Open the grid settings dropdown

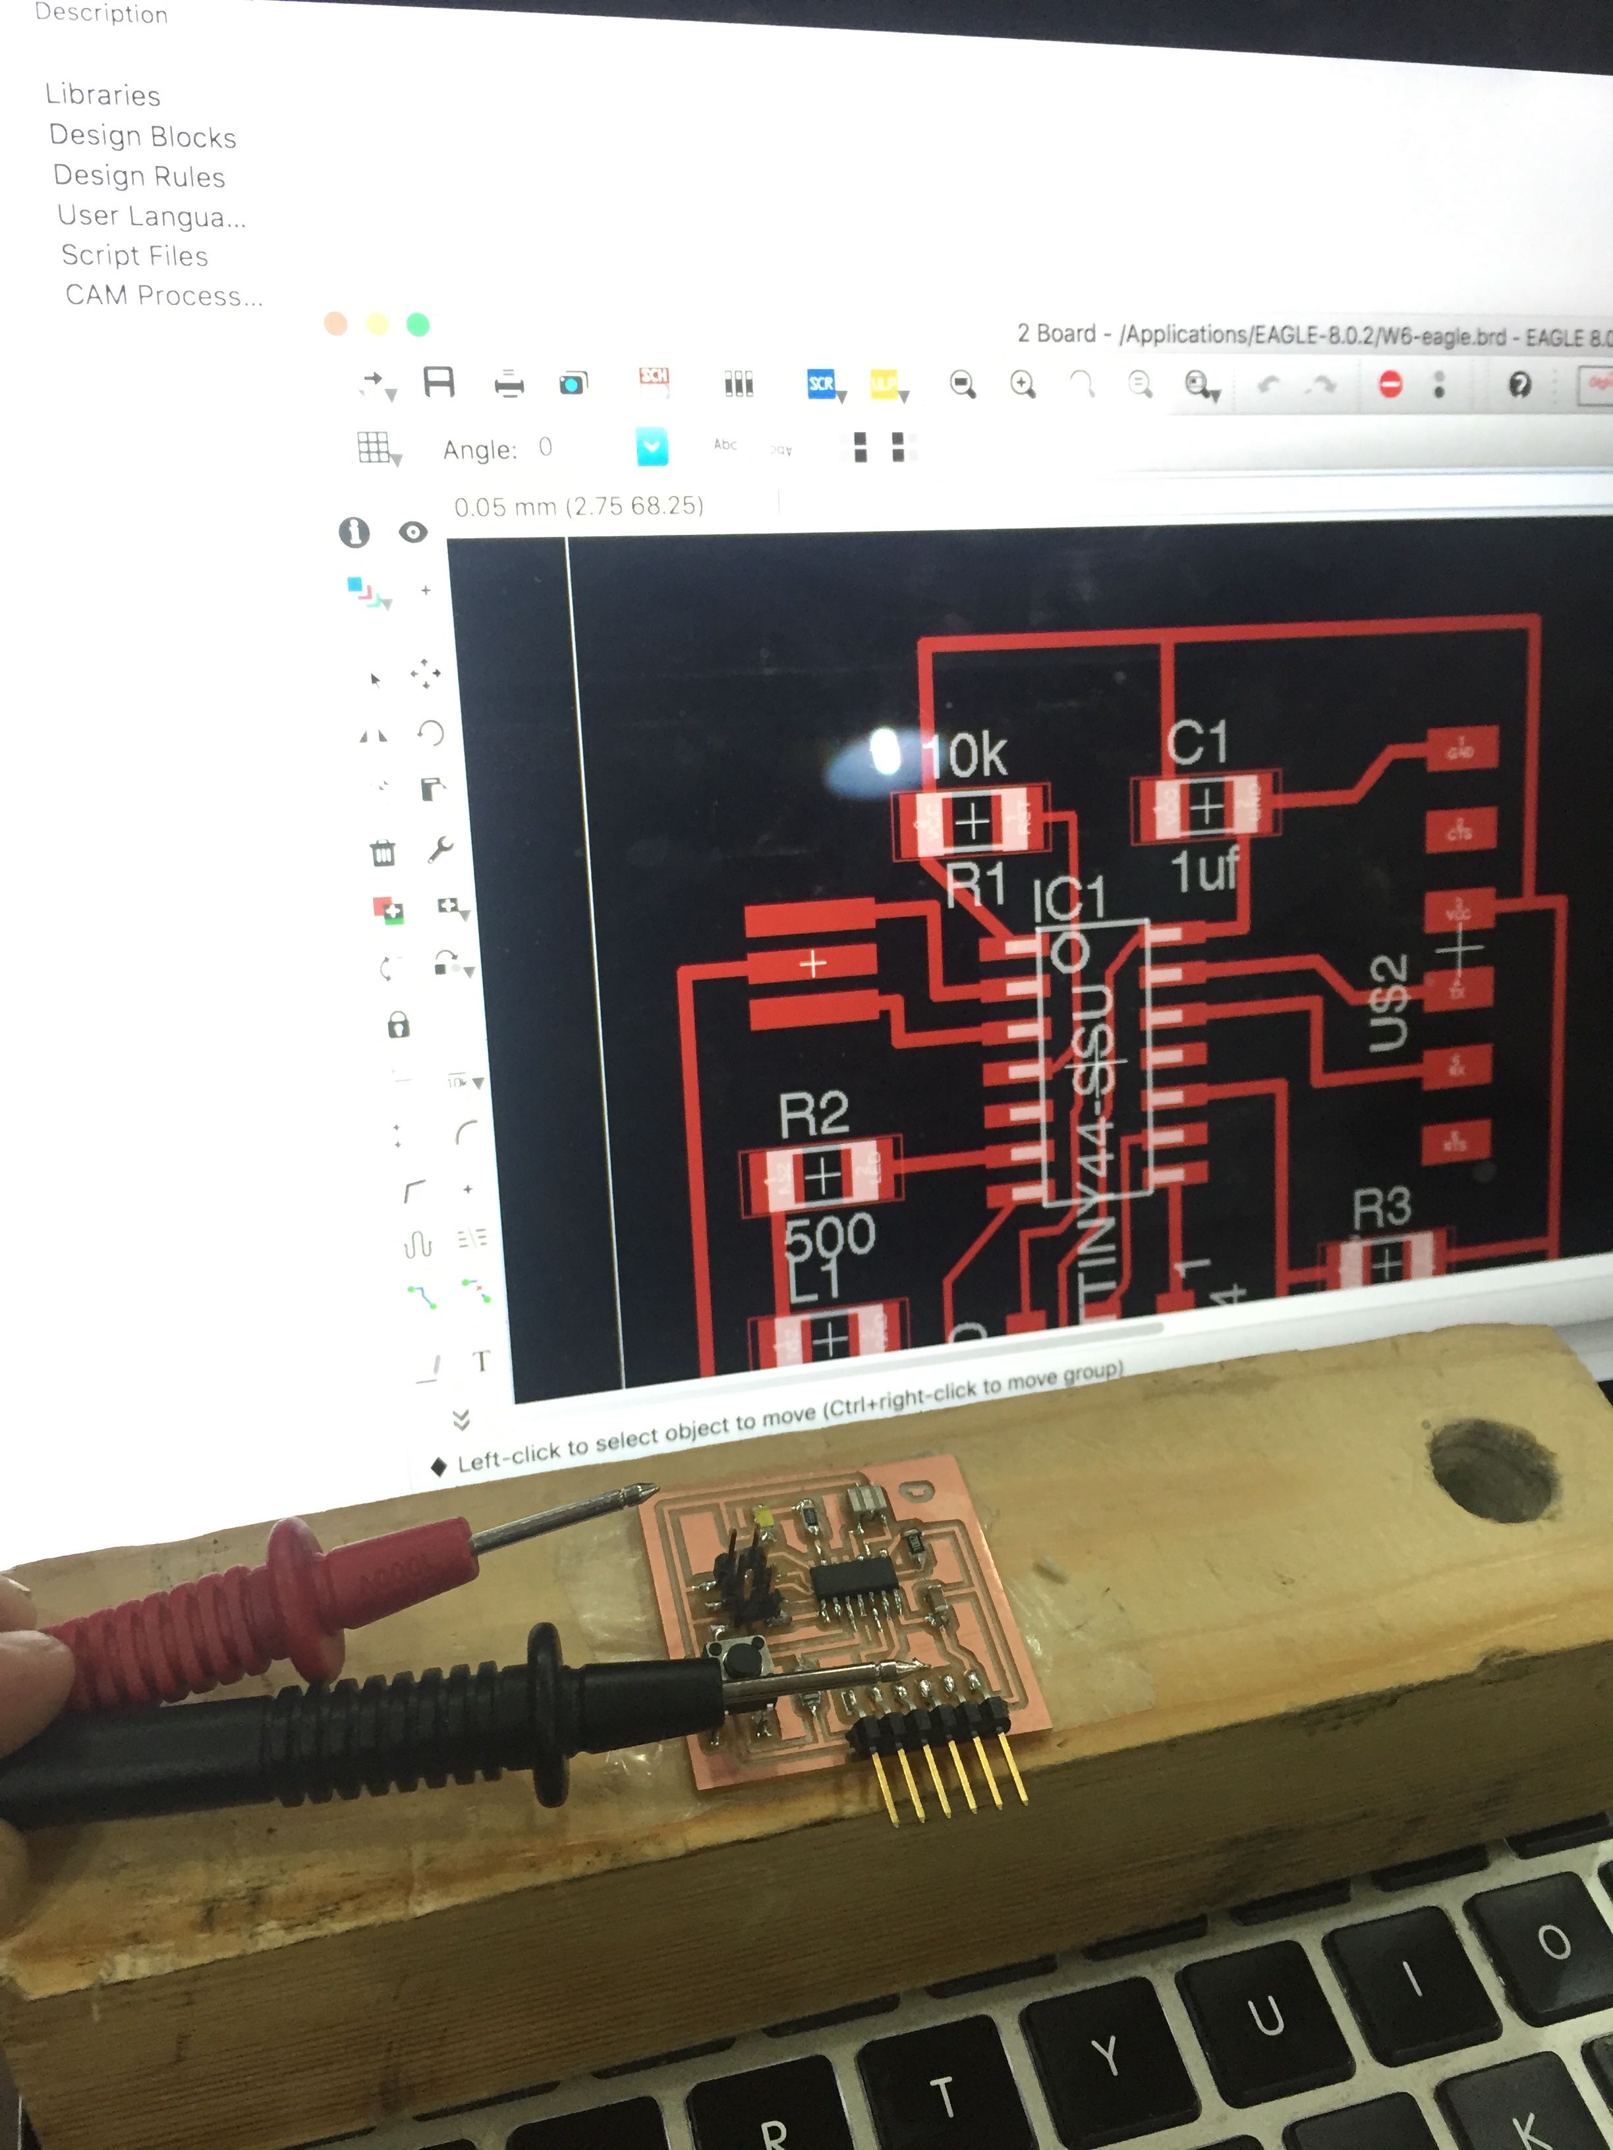click(378, 449)
